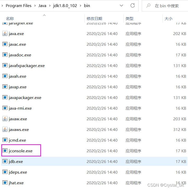Screen dimensions: 188x190
Task: Click the javadoc.exe application icon
Action: point(5,55)
